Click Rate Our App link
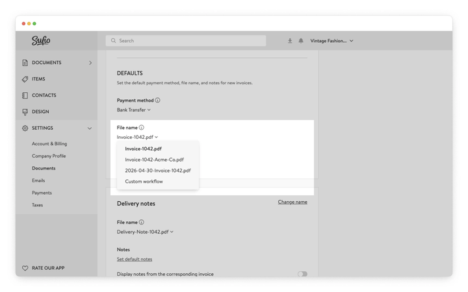 [48, 268]
